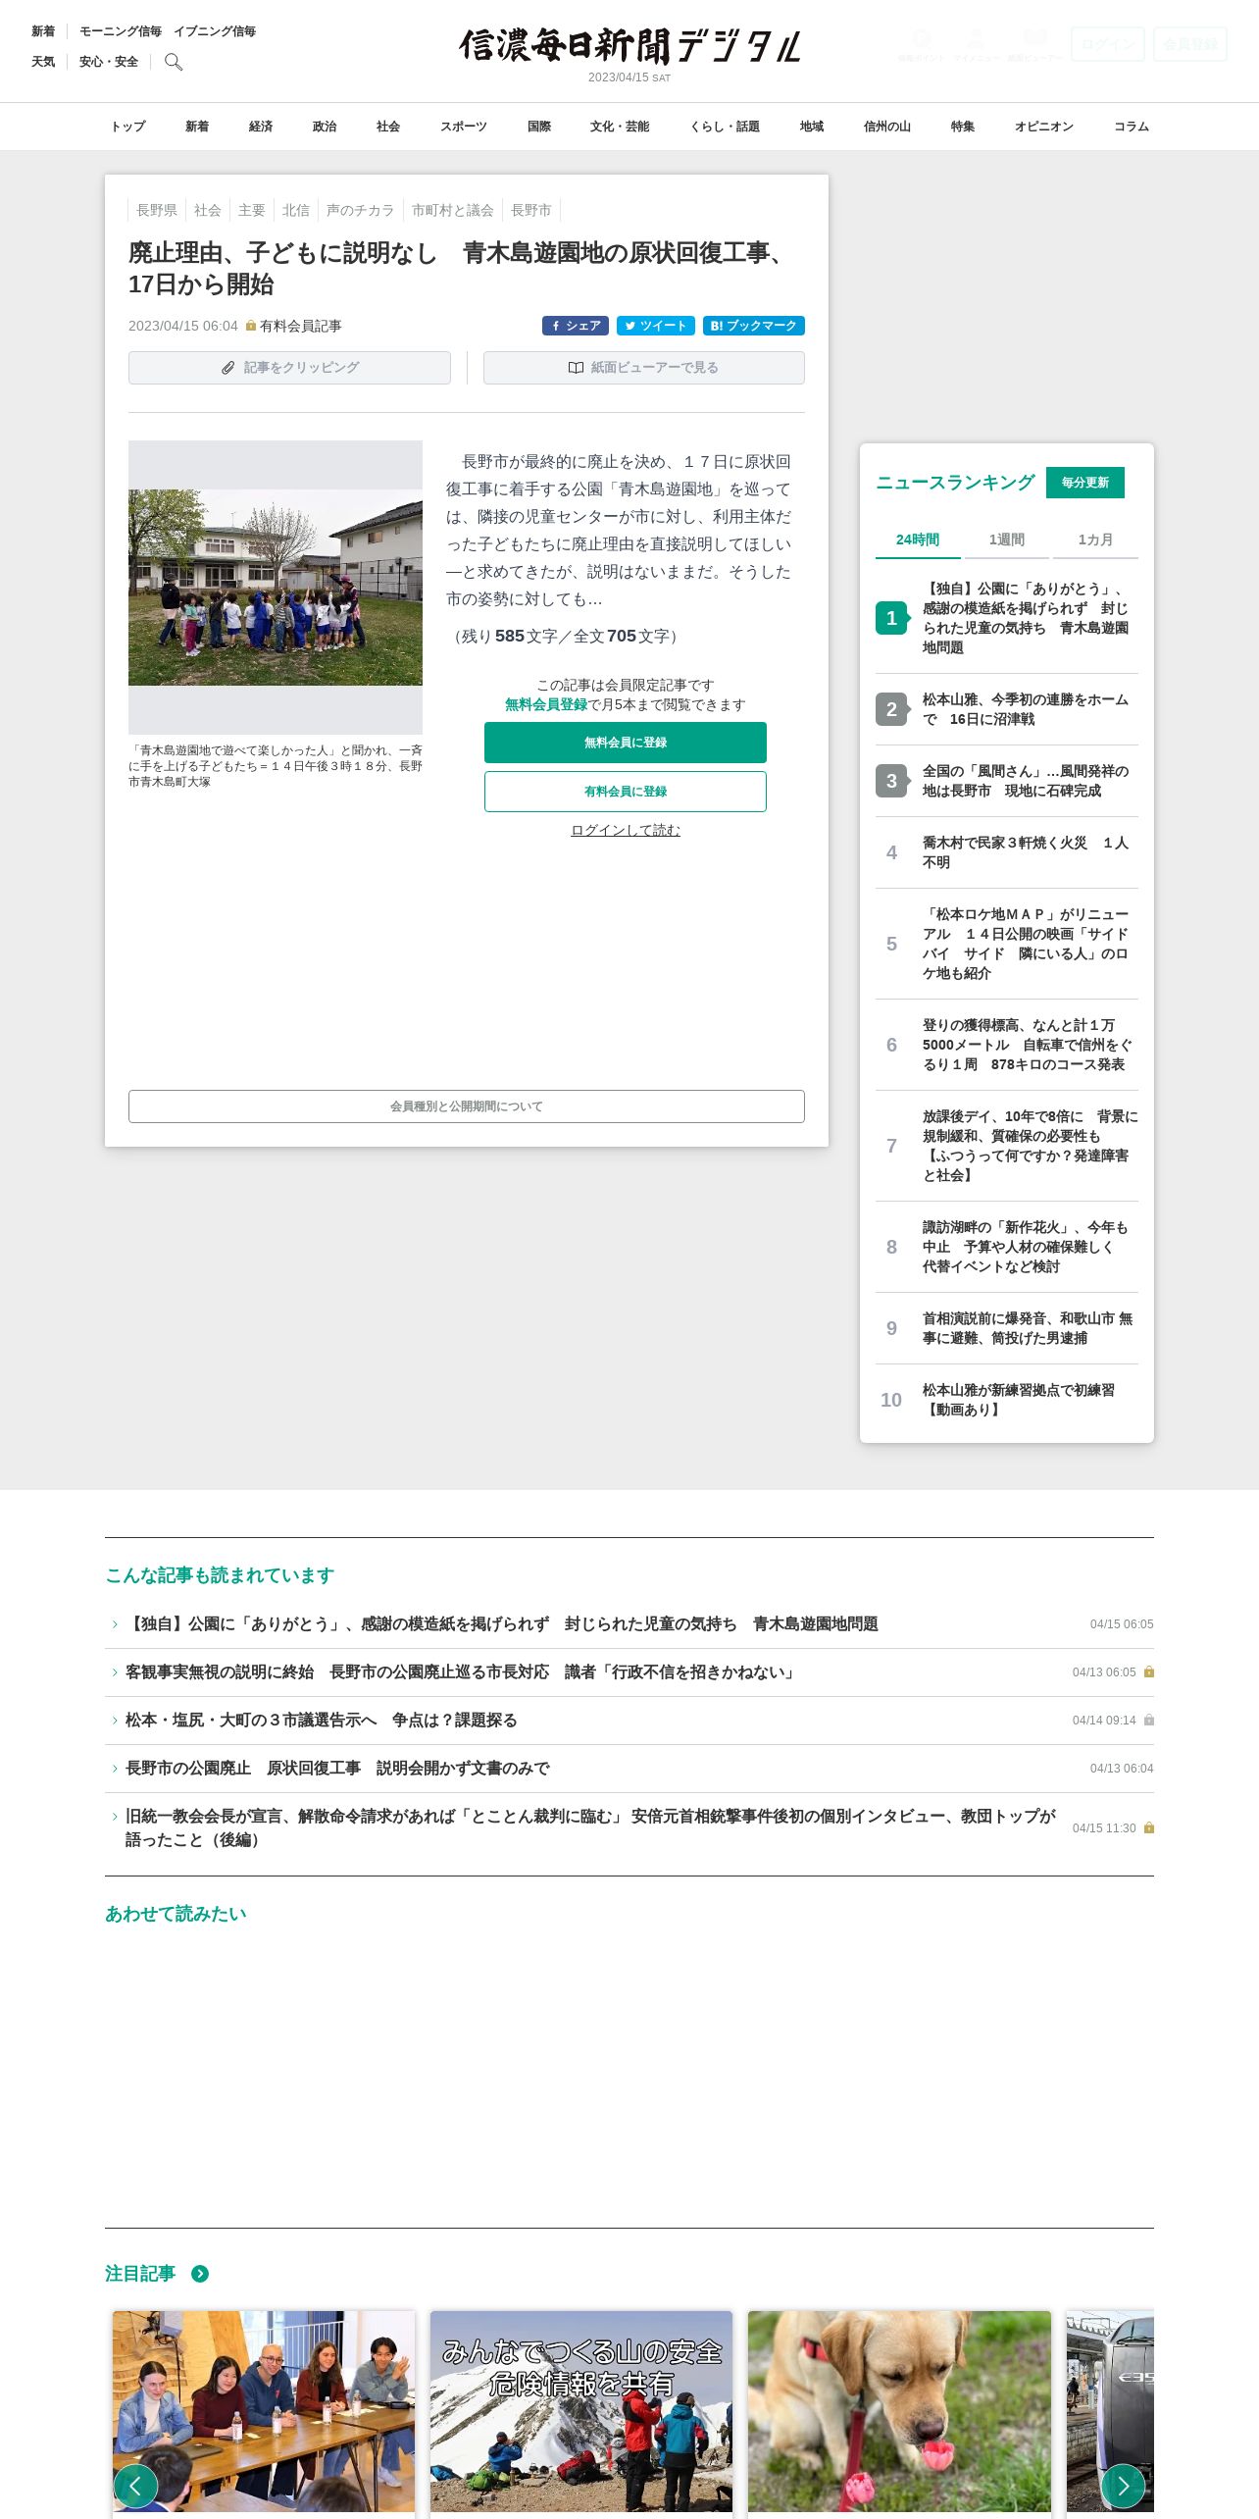This screenshot has width=1259, height=2519.
Task: Open くらし・話題 navigation menu item
Action: tap(725, 127)
